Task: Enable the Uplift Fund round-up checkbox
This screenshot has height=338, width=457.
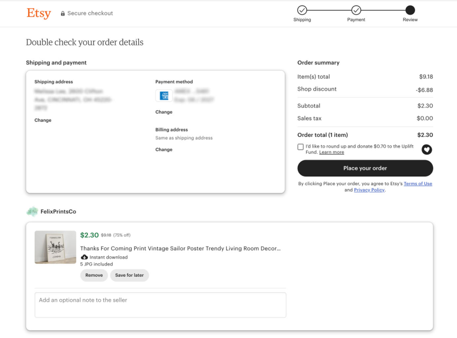Action: tap(301, 147)
